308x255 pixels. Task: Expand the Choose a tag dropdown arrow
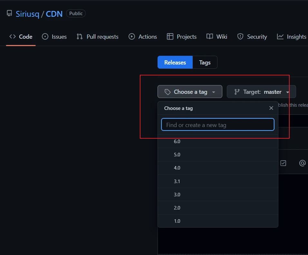[x=214, y=92]
